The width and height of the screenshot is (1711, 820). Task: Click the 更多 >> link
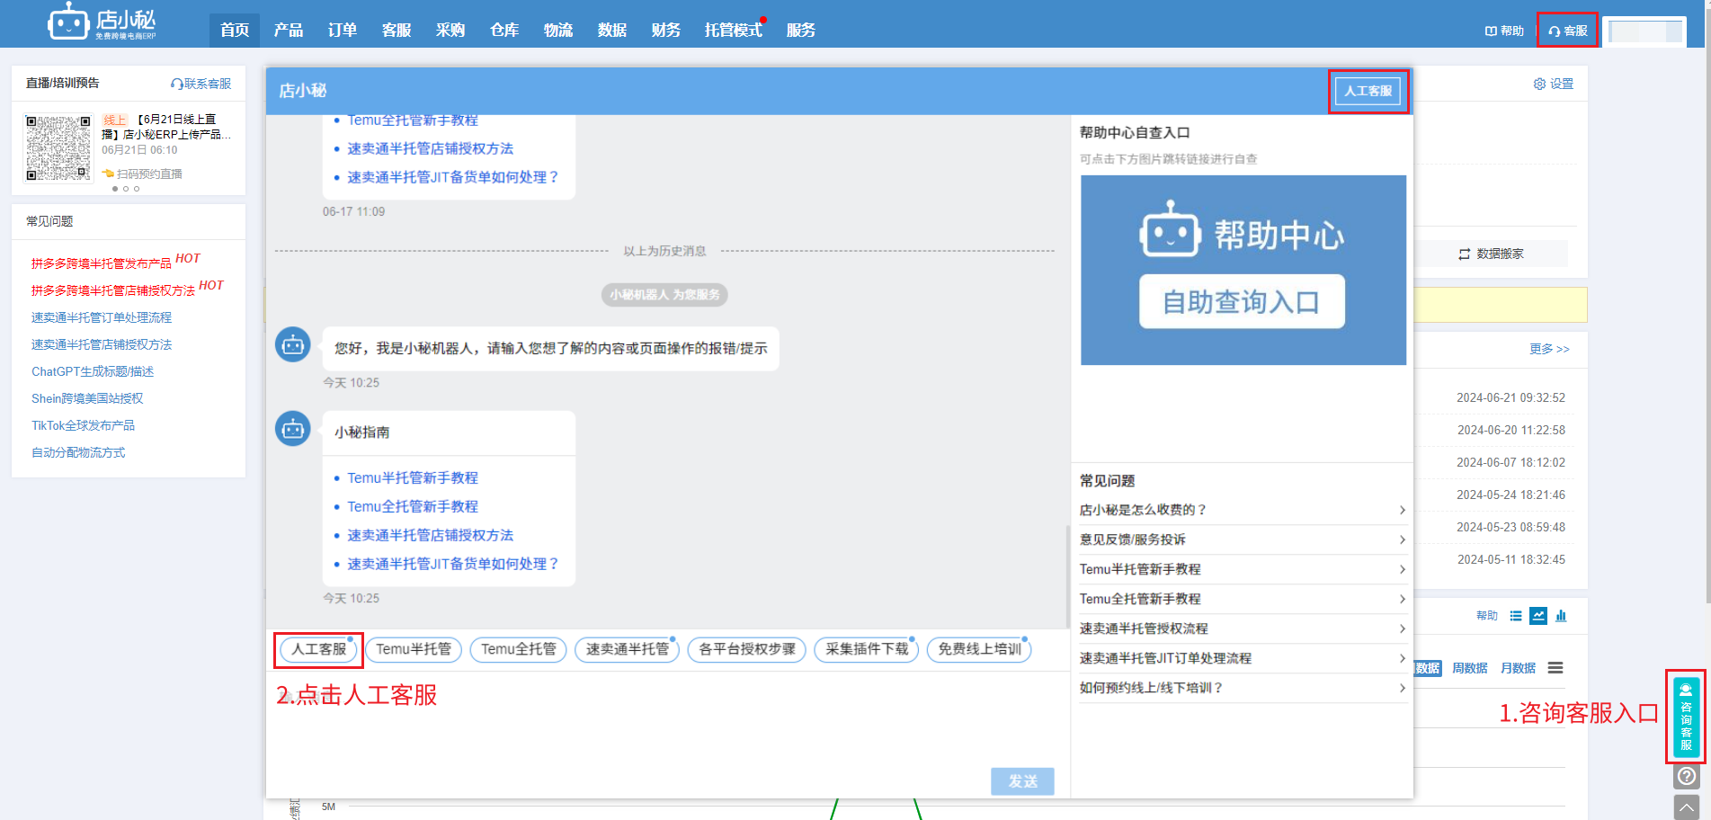[1549, 349]
